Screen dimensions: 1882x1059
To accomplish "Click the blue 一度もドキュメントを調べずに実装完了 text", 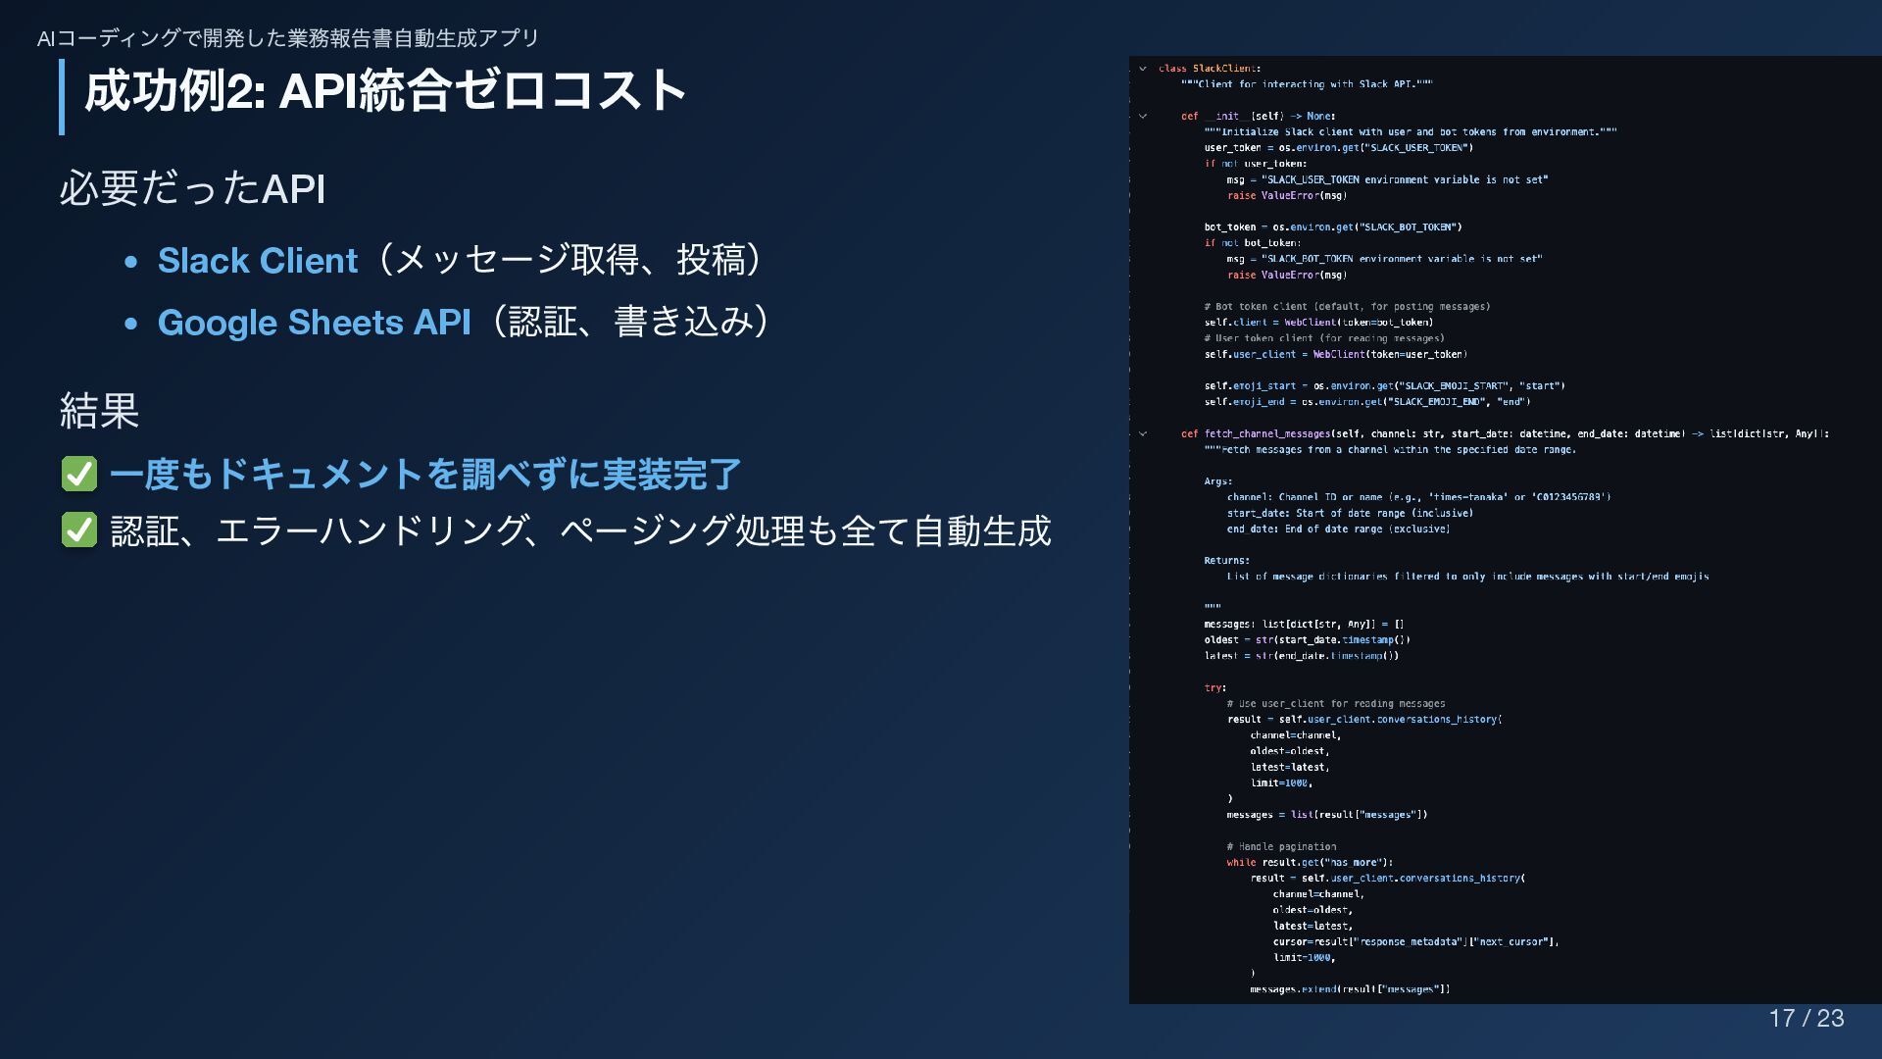I will pyautogui.click(x=424, y=475).
